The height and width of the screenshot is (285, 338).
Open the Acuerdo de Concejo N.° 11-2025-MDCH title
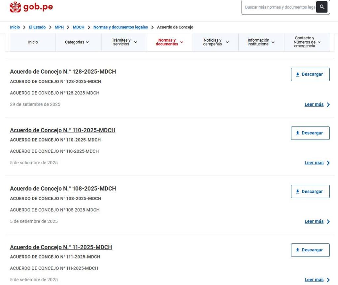point(61,247)
